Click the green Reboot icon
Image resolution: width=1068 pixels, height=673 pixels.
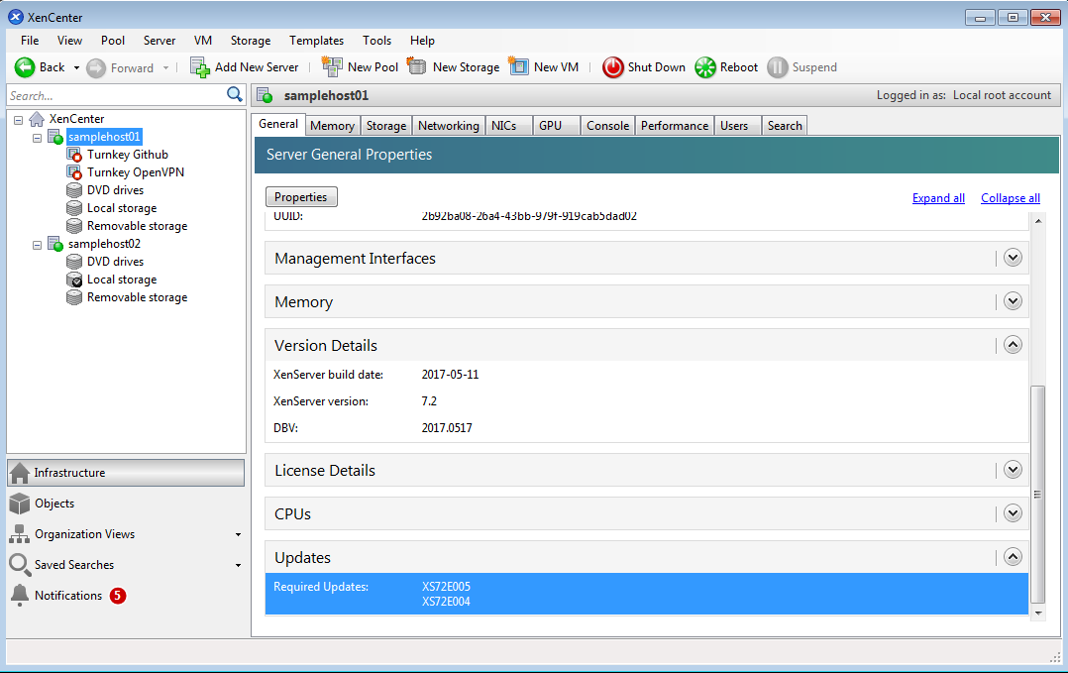click(x=704, y=67)
